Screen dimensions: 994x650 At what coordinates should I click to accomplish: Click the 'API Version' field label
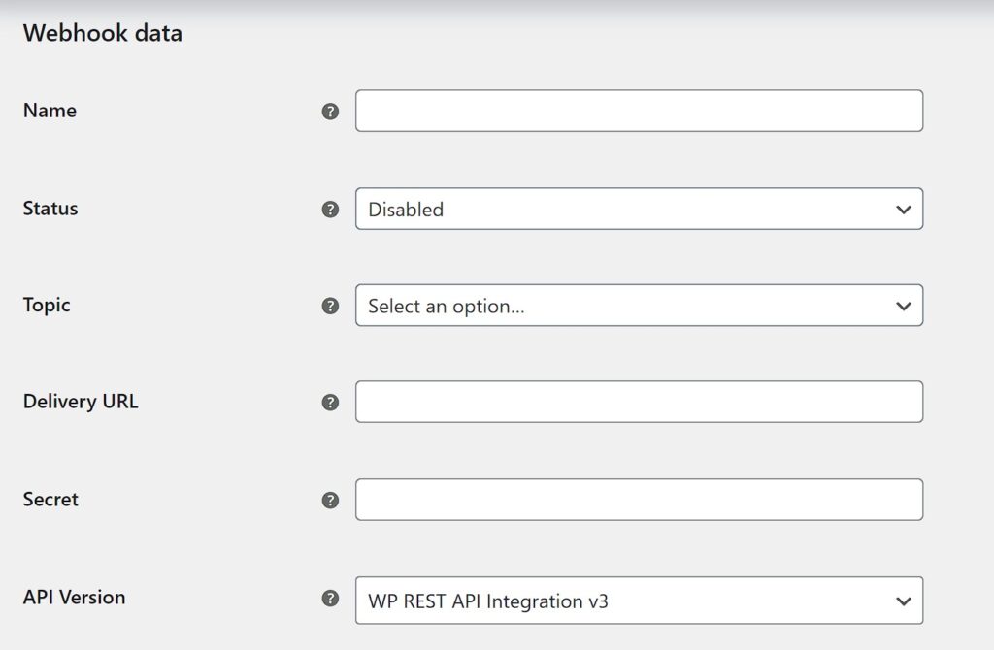tap(74, 598)
